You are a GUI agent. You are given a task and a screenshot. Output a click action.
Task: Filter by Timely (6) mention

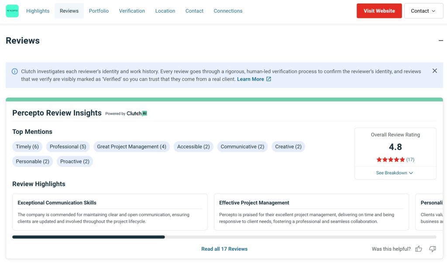point(27,146)
